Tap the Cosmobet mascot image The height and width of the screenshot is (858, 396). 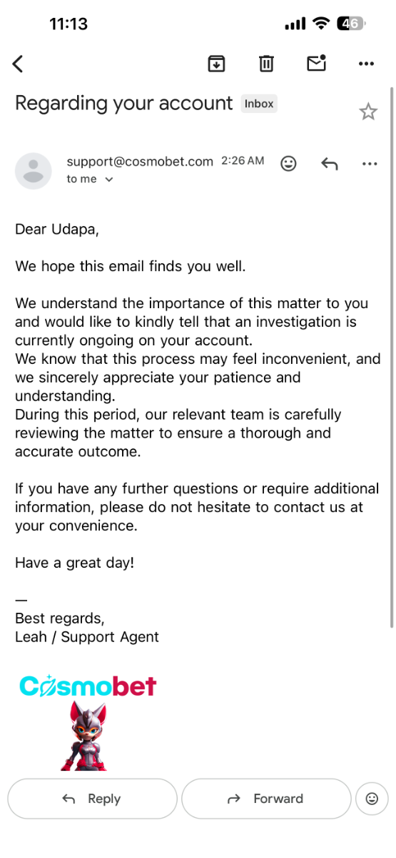(x=86, y=736)
